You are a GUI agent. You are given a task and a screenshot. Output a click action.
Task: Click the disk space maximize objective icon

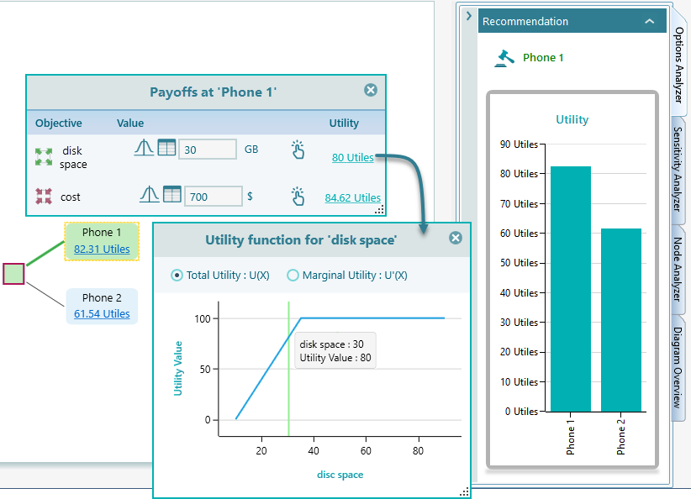pos(43,156)
